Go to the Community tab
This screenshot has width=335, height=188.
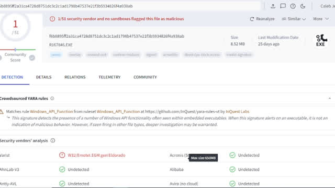(146, 77)
